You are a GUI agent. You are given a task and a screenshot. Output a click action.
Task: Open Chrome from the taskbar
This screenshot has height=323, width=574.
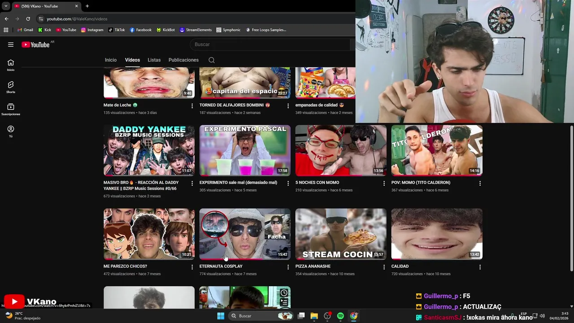point(354,316)
